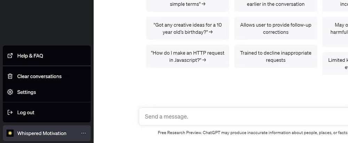The height and width of the screenshot is (143, 348).
Task: Click the 'earlier in the conversation' capability card
Action: [x=276, y=5]
